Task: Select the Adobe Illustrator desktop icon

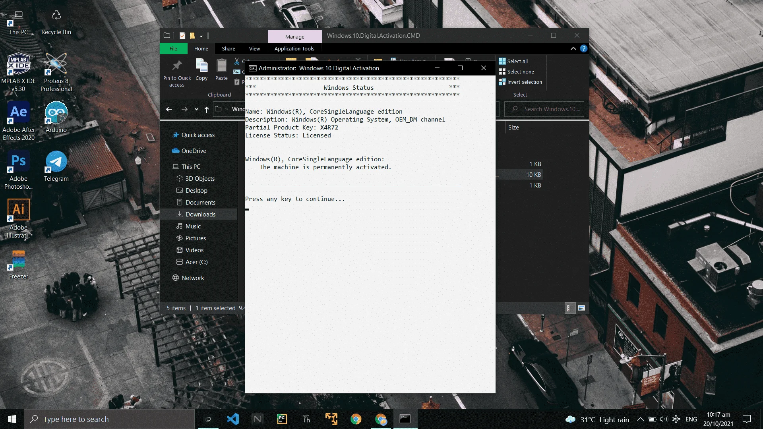Action: (x=18, y=219)
